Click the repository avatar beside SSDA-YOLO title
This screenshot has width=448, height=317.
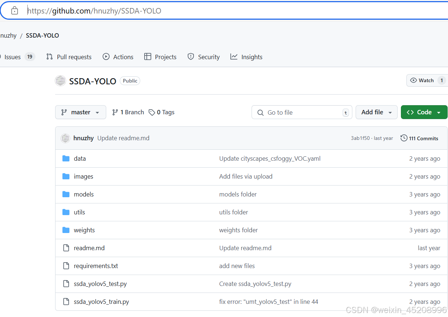pyautogui.click(x=60, y=81)
